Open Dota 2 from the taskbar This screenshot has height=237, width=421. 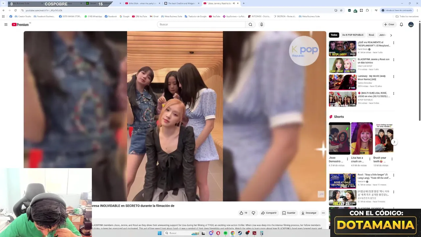254,233
